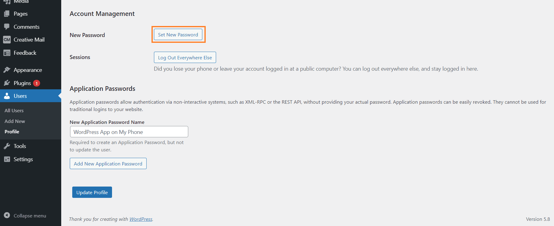The width and height of the screenshot is (554, 226).
Task: Open the Comments bubble icon
Action: coord(7,27)
